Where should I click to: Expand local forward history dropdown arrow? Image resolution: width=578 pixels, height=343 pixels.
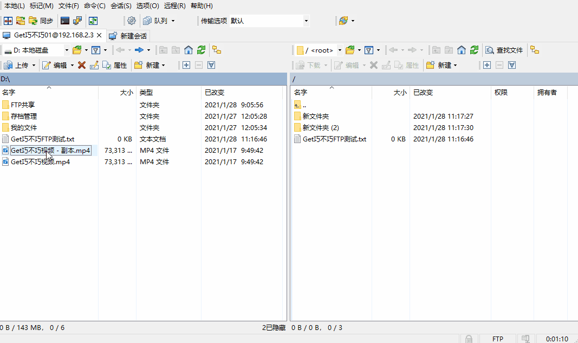tap(148, 50)
